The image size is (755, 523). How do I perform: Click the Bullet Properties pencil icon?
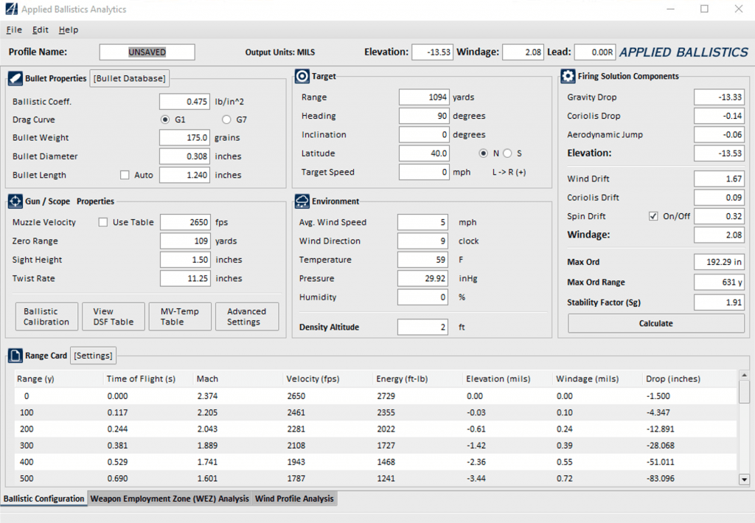pyautogui.click(x=15, y=78)
